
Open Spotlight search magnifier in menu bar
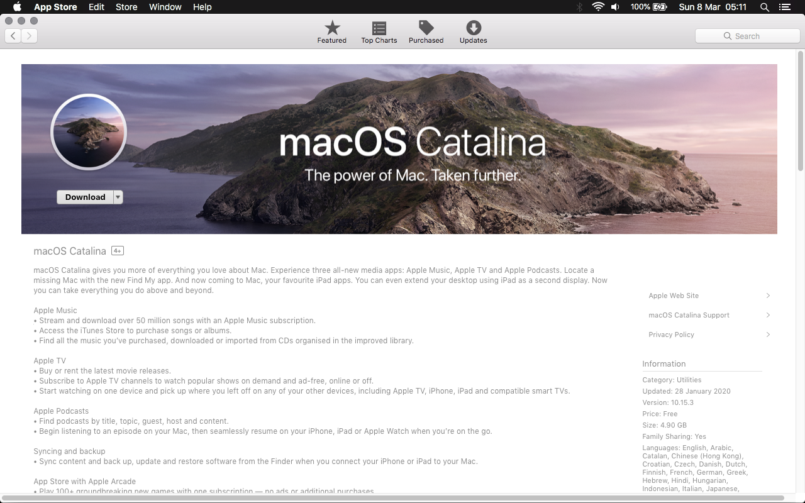coord(765,7)
